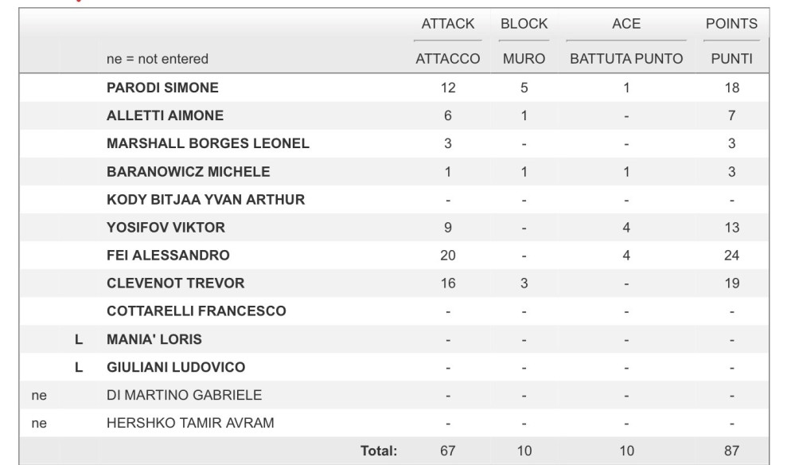Viewport: 791px width, 465px height.
Task: Open player PARODI SIMONE
Action: click(x=162, y=88)
